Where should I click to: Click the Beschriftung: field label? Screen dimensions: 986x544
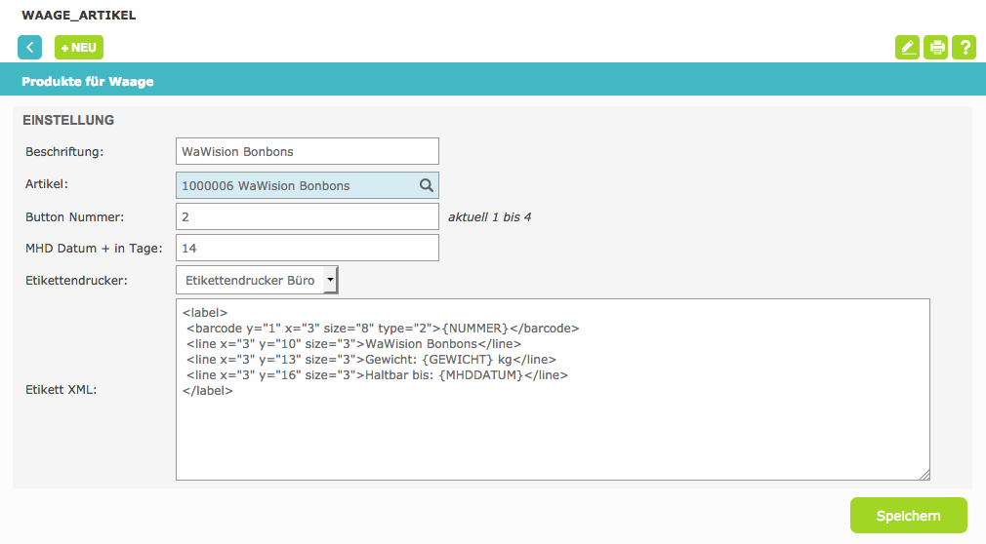64,151
